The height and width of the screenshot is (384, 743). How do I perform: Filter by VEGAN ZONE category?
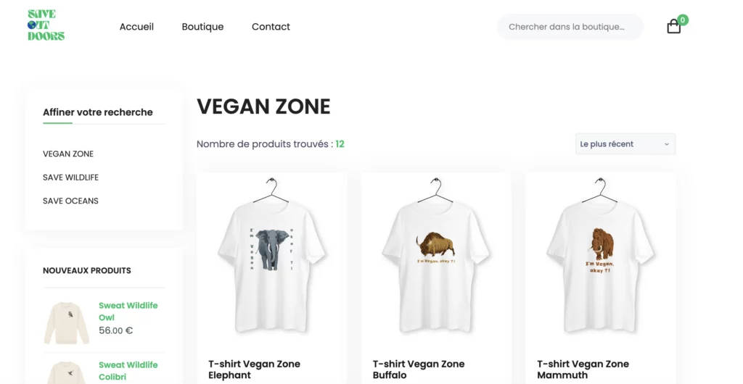[68, 154]
